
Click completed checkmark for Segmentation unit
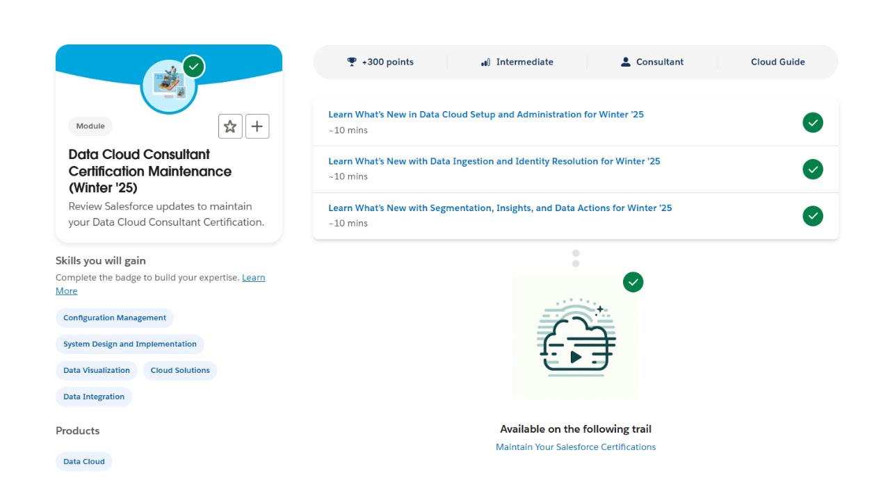[813, 216]
